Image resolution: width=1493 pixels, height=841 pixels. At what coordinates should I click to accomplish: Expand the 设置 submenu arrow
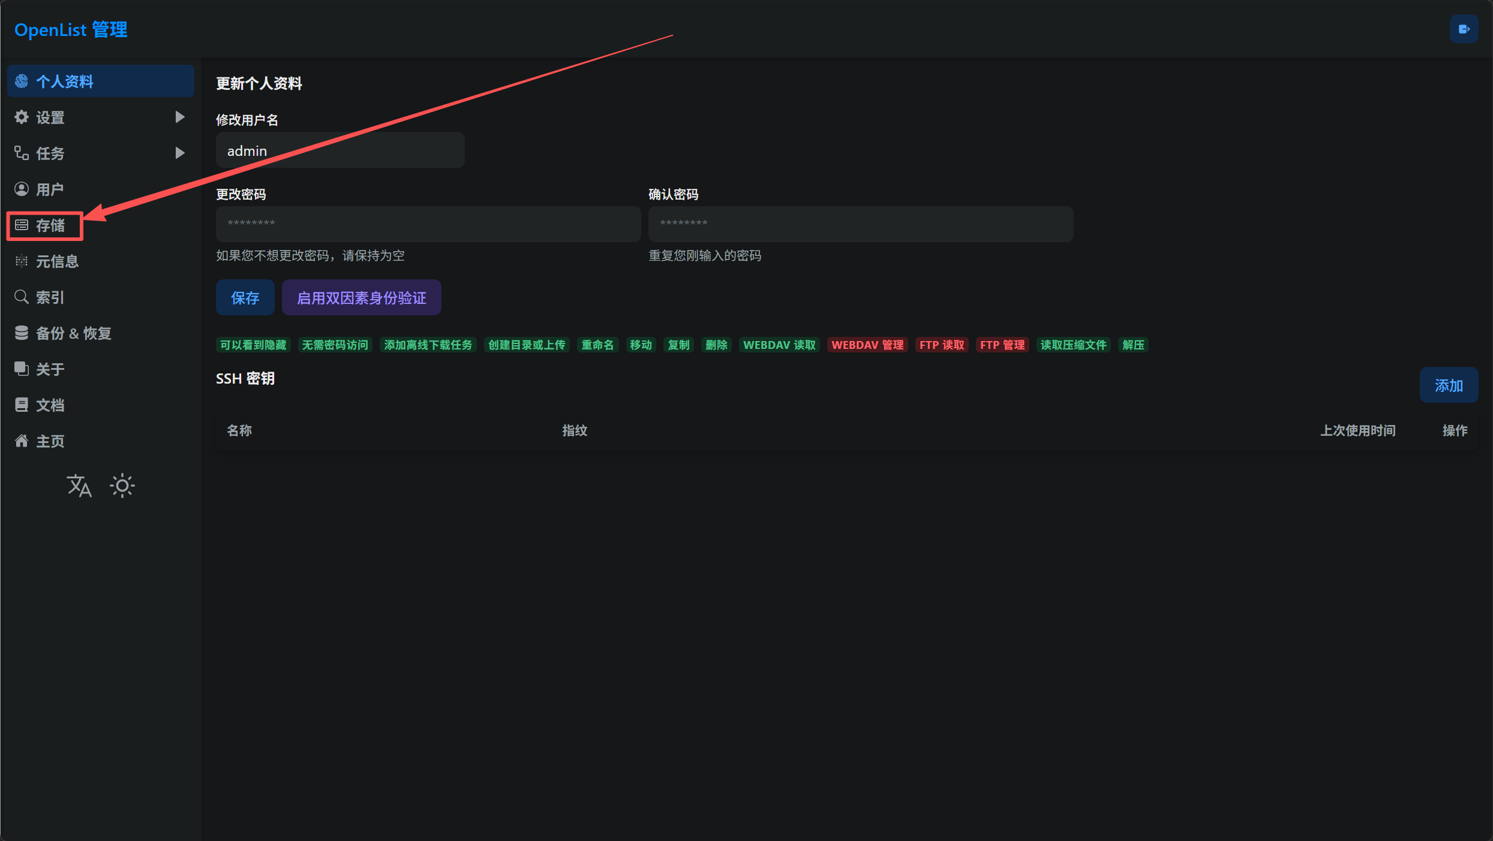click(x=179, y=117)
